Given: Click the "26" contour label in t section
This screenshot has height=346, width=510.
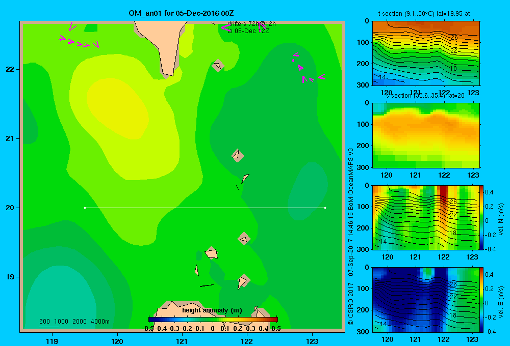Looking at the screenshot, I should [x=454, y=37].
